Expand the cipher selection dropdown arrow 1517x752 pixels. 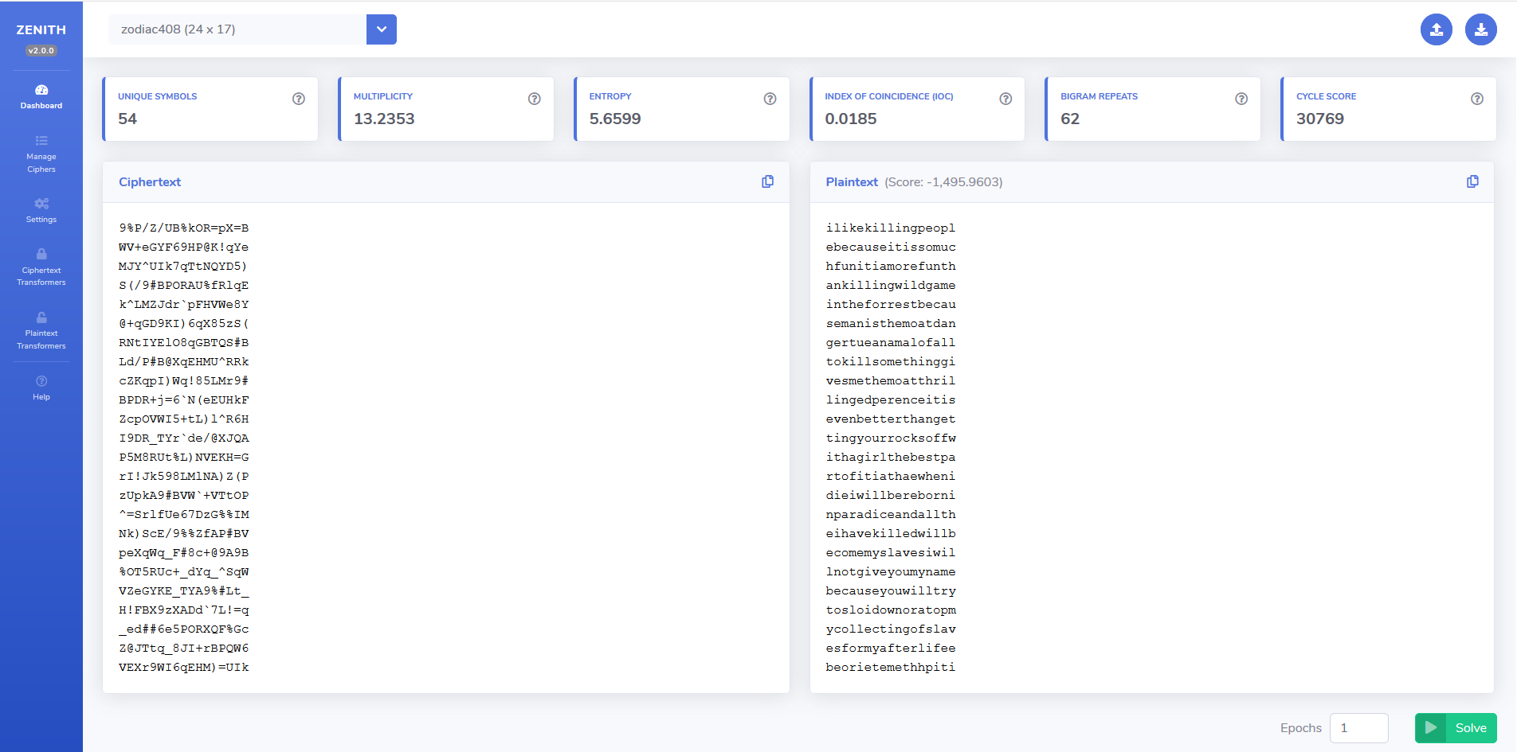(382, 29)
